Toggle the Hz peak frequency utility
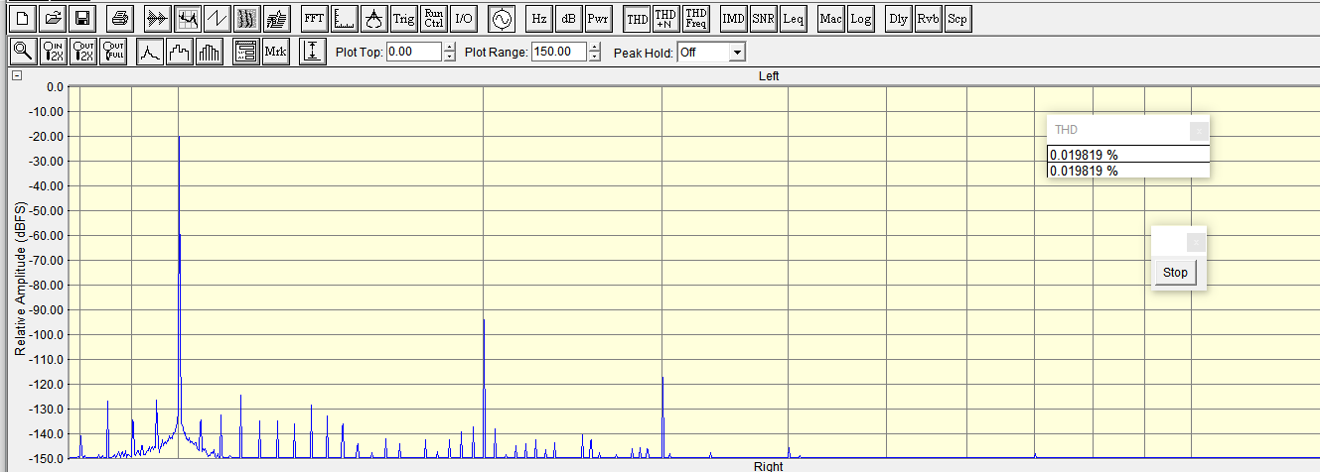Viewport: 1320px width, 472px height. pos(538,18)
